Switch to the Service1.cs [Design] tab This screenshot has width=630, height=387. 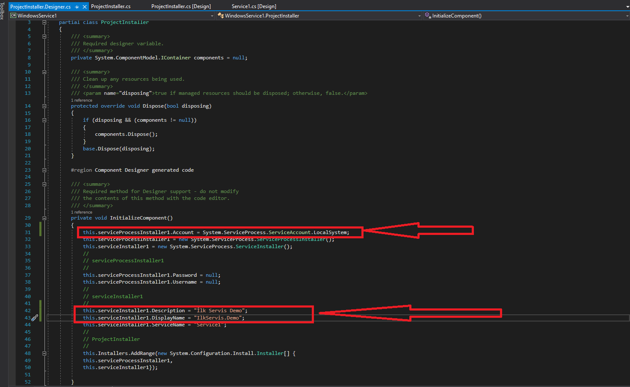tap(254, 6)
